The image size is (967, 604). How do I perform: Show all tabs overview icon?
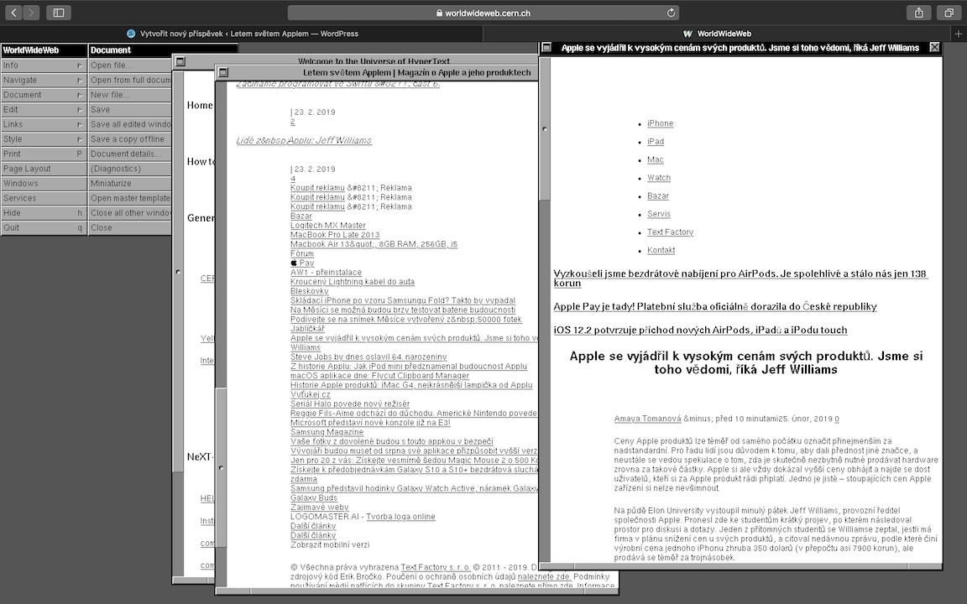coord(949,13)
